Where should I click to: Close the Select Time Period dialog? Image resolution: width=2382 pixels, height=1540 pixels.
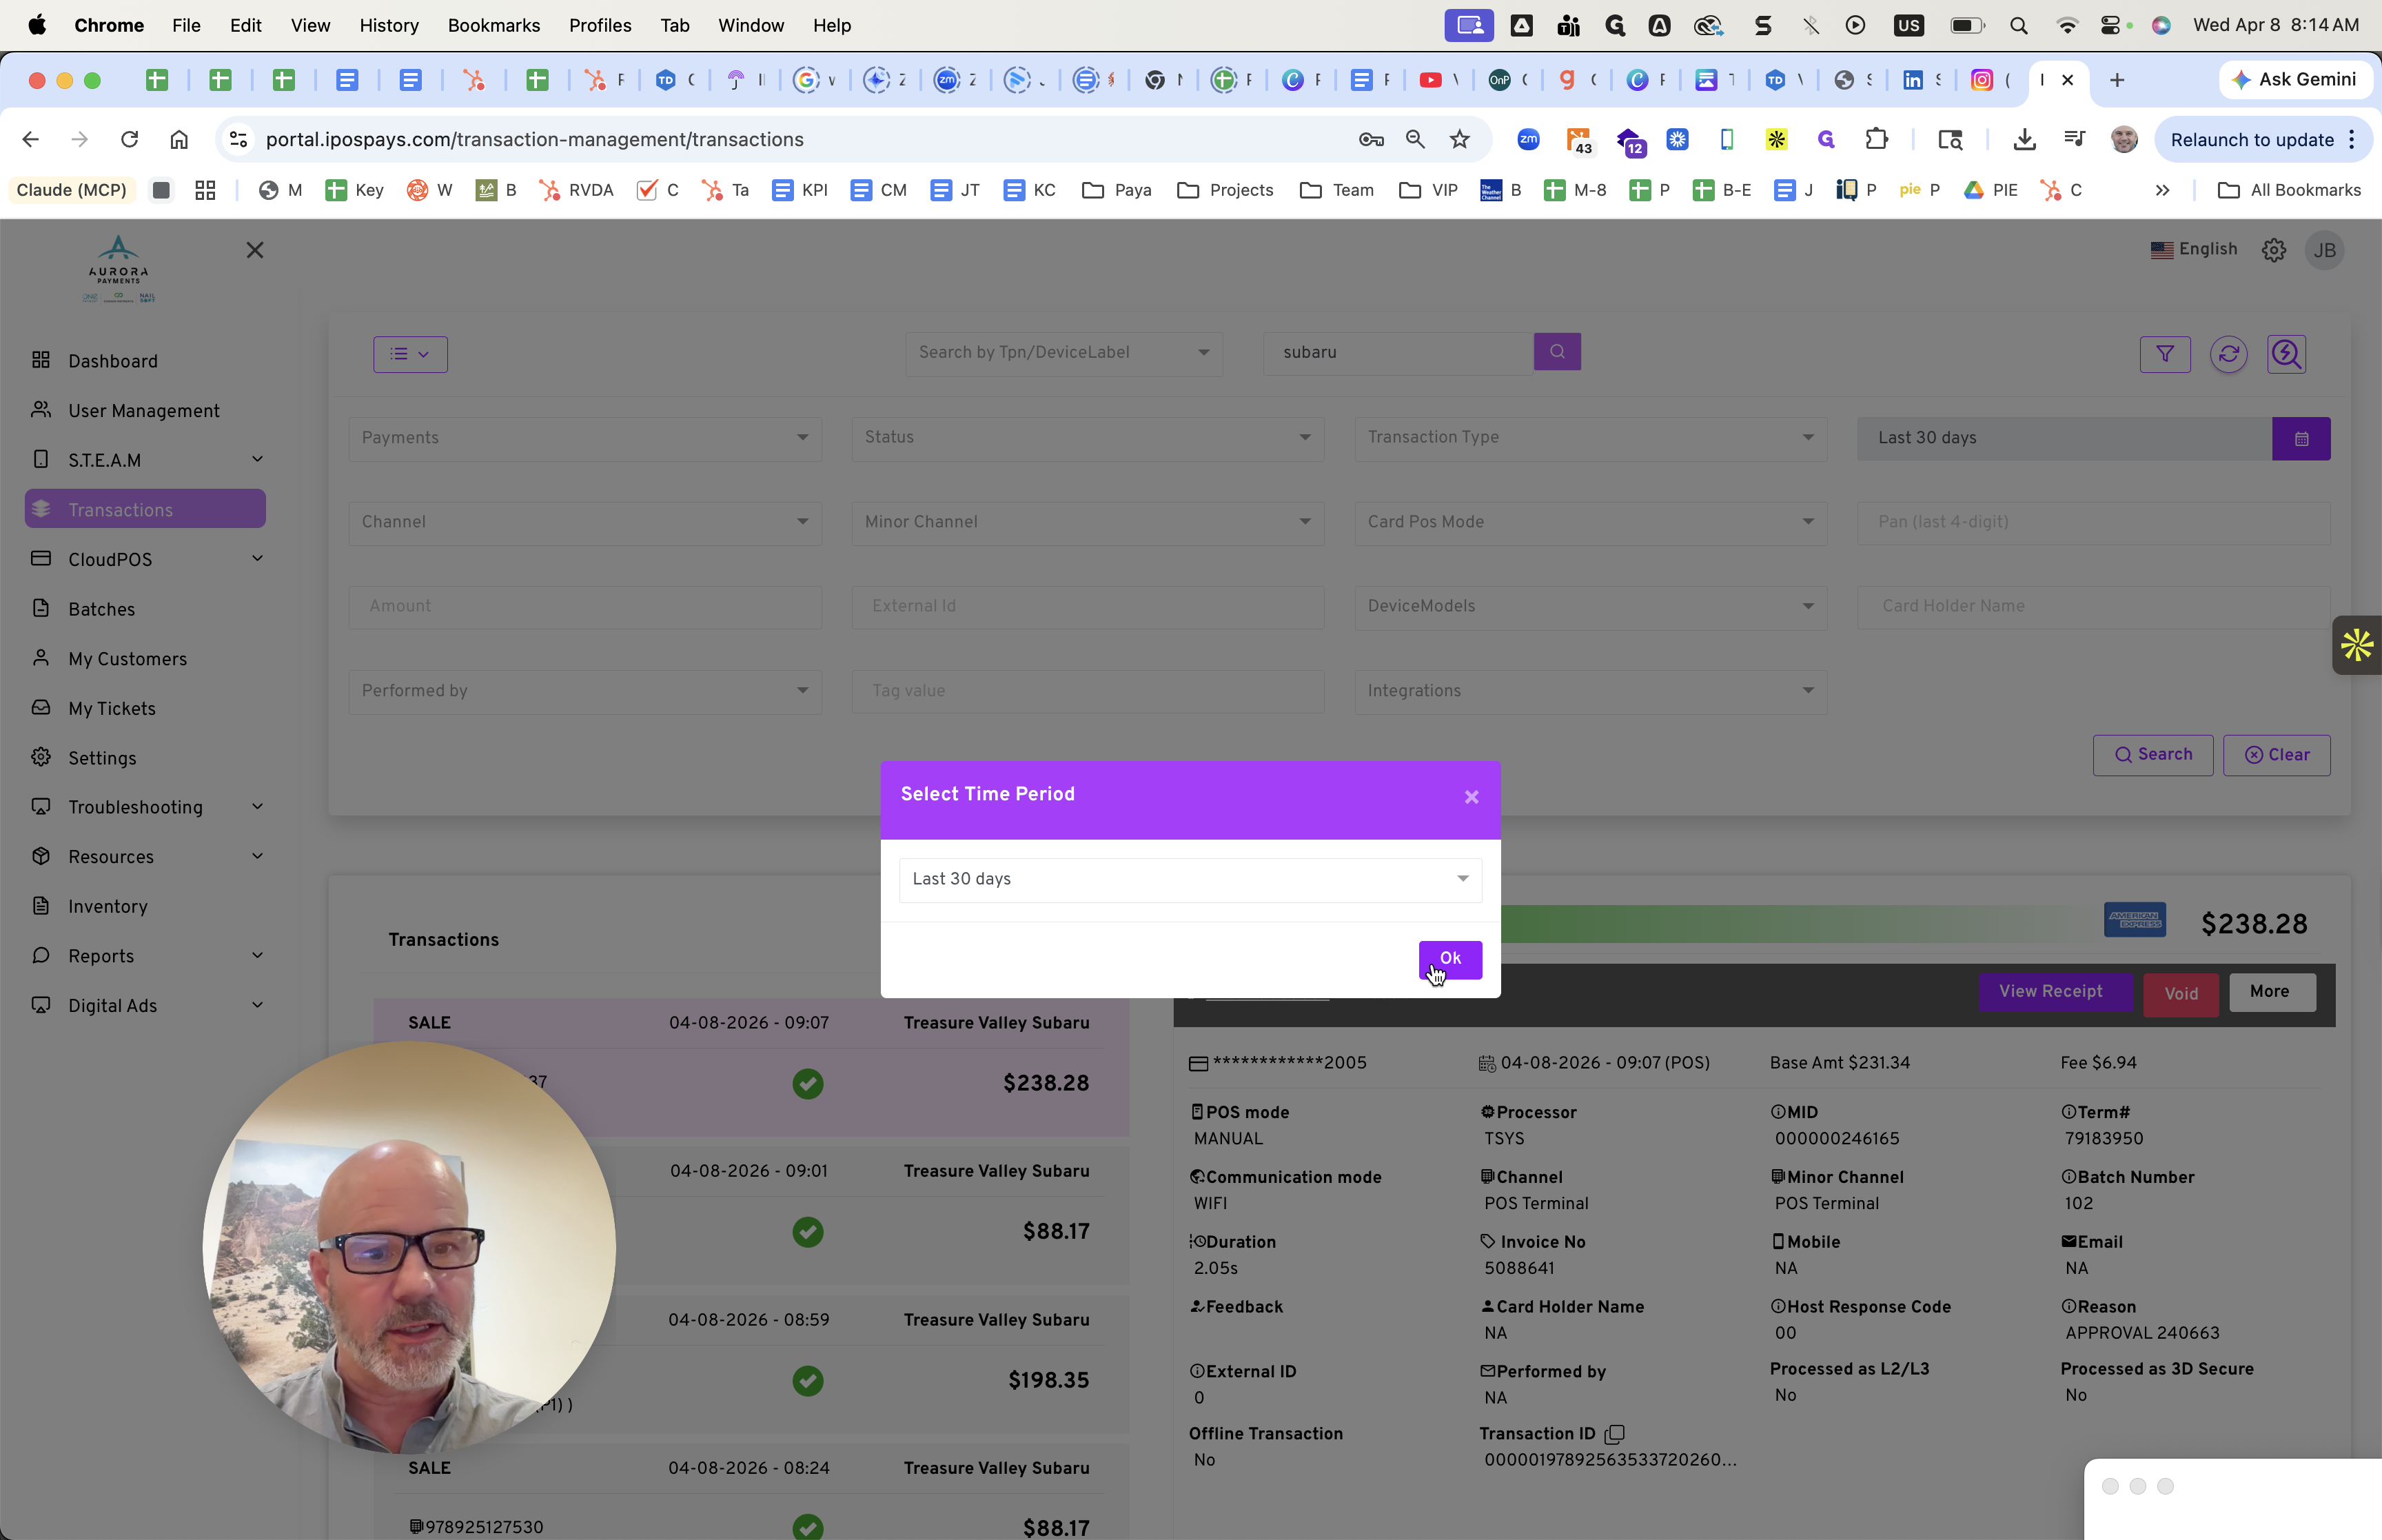click(x=1470, y=797)
